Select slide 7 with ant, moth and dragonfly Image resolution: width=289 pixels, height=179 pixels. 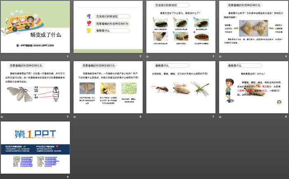pos(181,87)
